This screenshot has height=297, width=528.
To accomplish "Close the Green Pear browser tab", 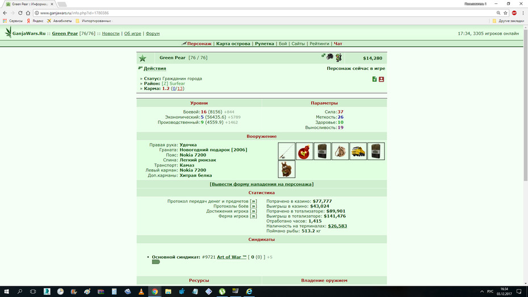I will tap(52, 4).
